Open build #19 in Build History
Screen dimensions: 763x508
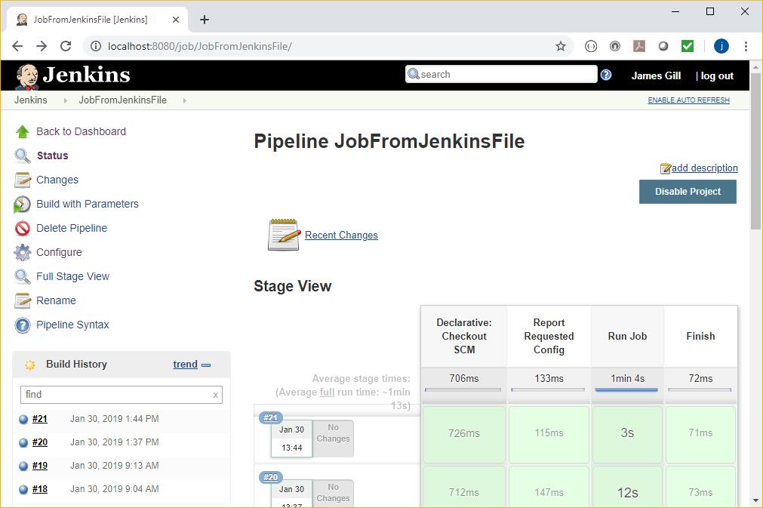[40, 466]
